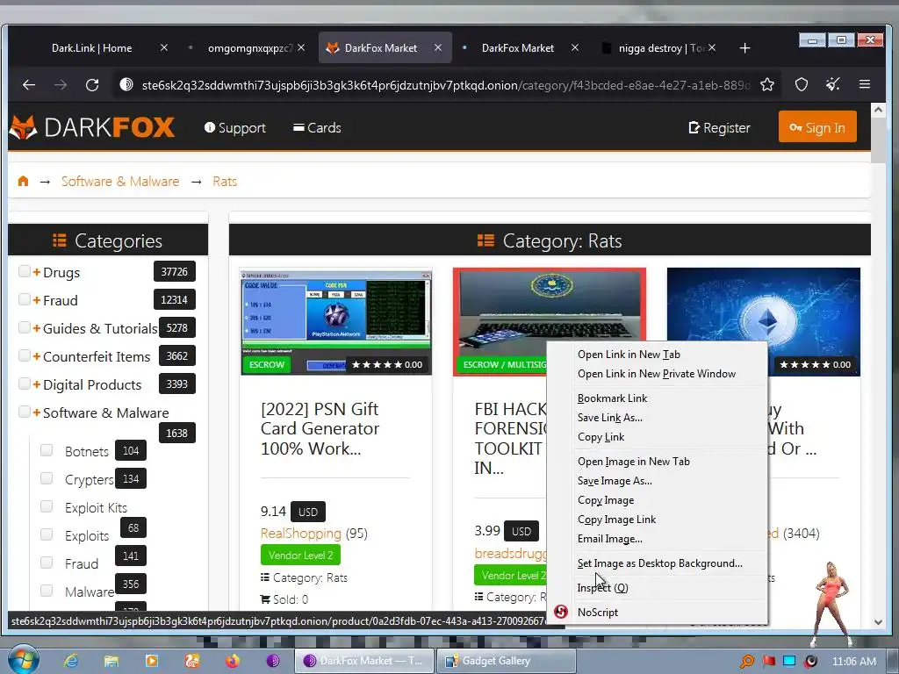Open the Cards link in header
899x674 pixels.
tap(317, 128)
